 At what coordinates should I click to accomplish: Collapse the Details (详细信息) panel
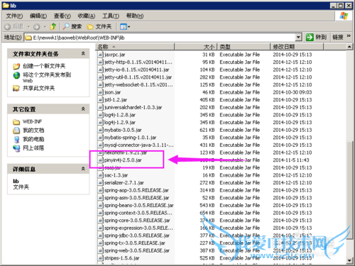click(x=83, y=169)
